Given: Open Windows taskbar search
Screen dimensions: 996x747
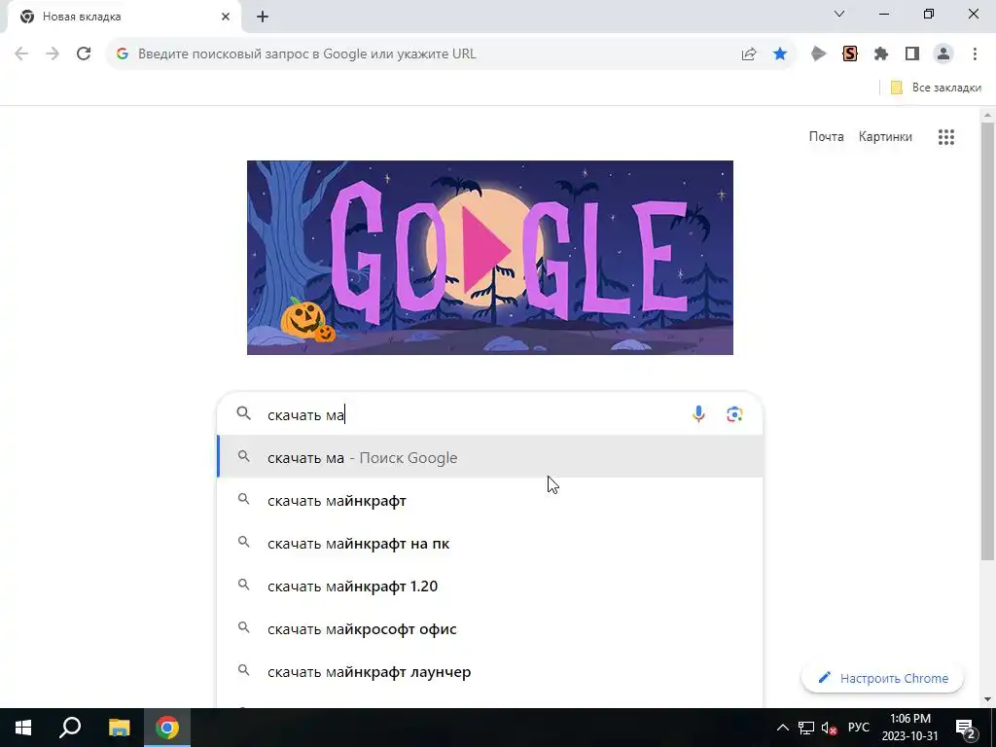Looking at the screenshot, I should point(70,728).
